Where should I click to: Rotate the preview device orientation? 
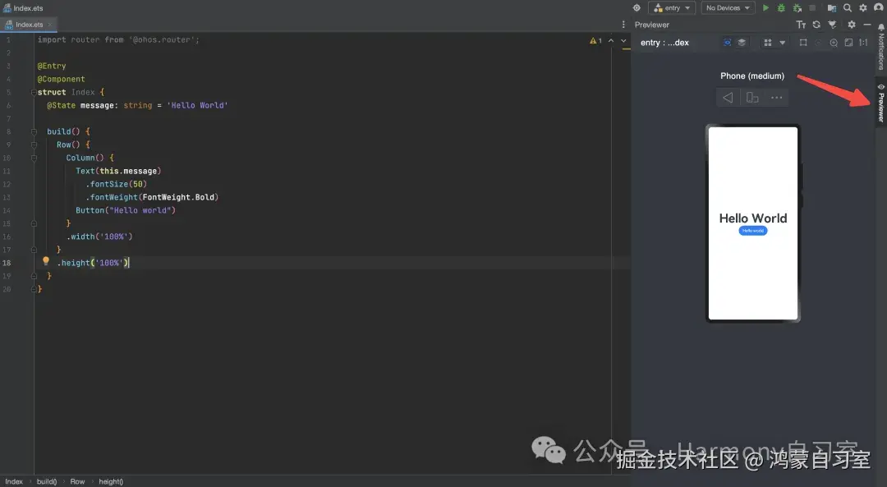[x=750, y=97]
